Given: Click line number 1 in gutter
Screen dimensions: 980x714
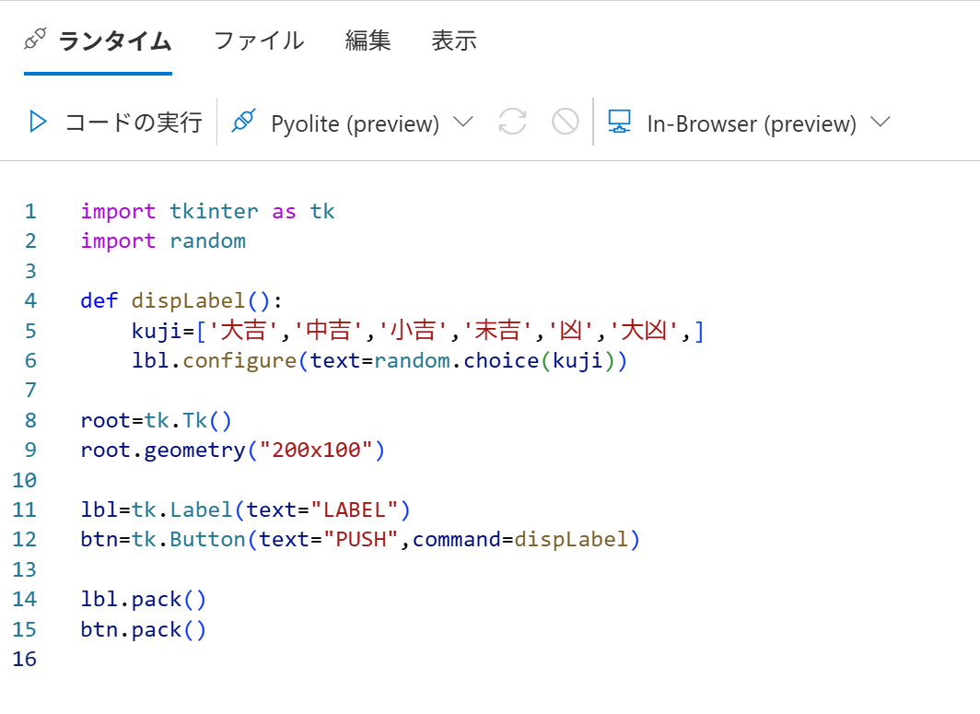Looking at the screenshot, I should coord(30,211).
